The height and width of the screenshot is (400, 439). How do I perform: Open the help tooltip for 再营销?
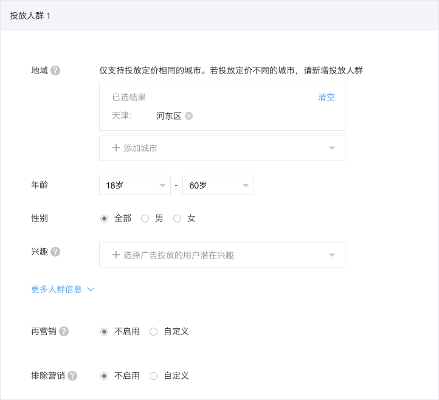[x=64, y=331]
